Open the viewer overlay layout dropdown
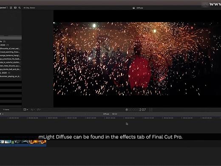The image size is (221, 166). point(26,110)
